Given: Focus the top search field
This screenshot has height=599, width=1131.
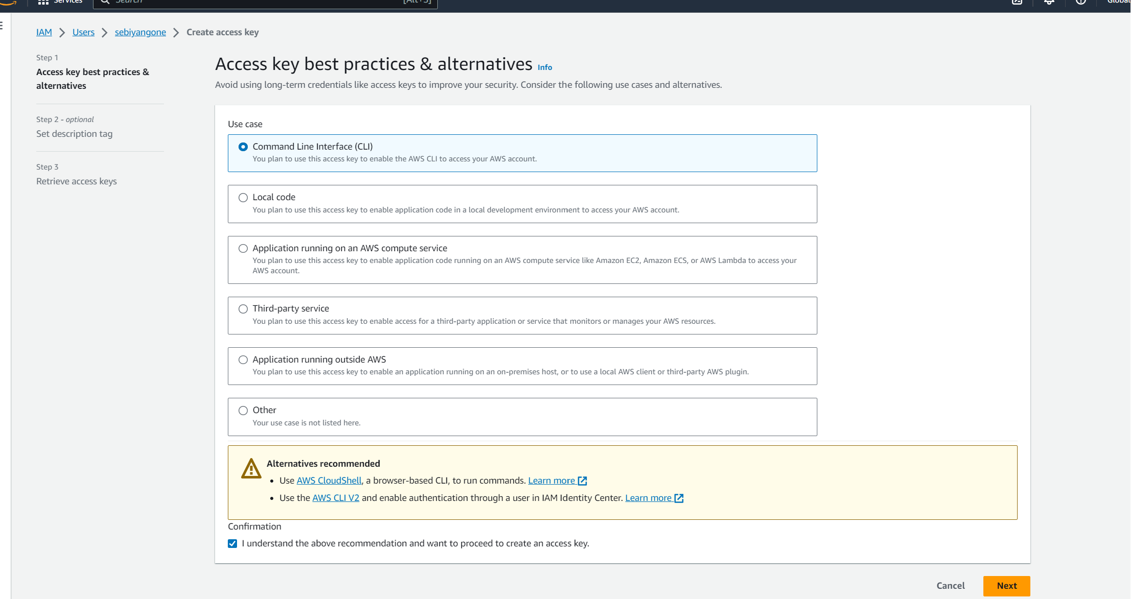Looking at the screenshot, I should tap(265, 3).
